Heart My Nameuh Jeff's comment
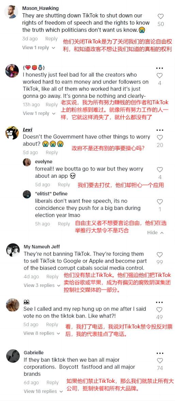Image resolution: width=175 pixels, height=401 pixels. (x=159, y=254)
